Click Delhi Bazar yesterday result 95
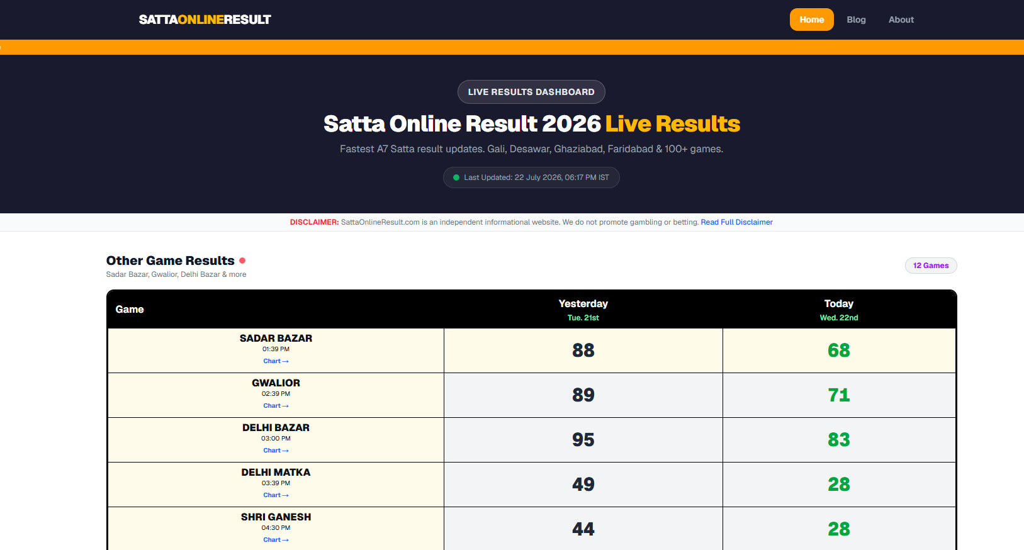Screen dimensions: 1024x550 click(x=583, y=440)
